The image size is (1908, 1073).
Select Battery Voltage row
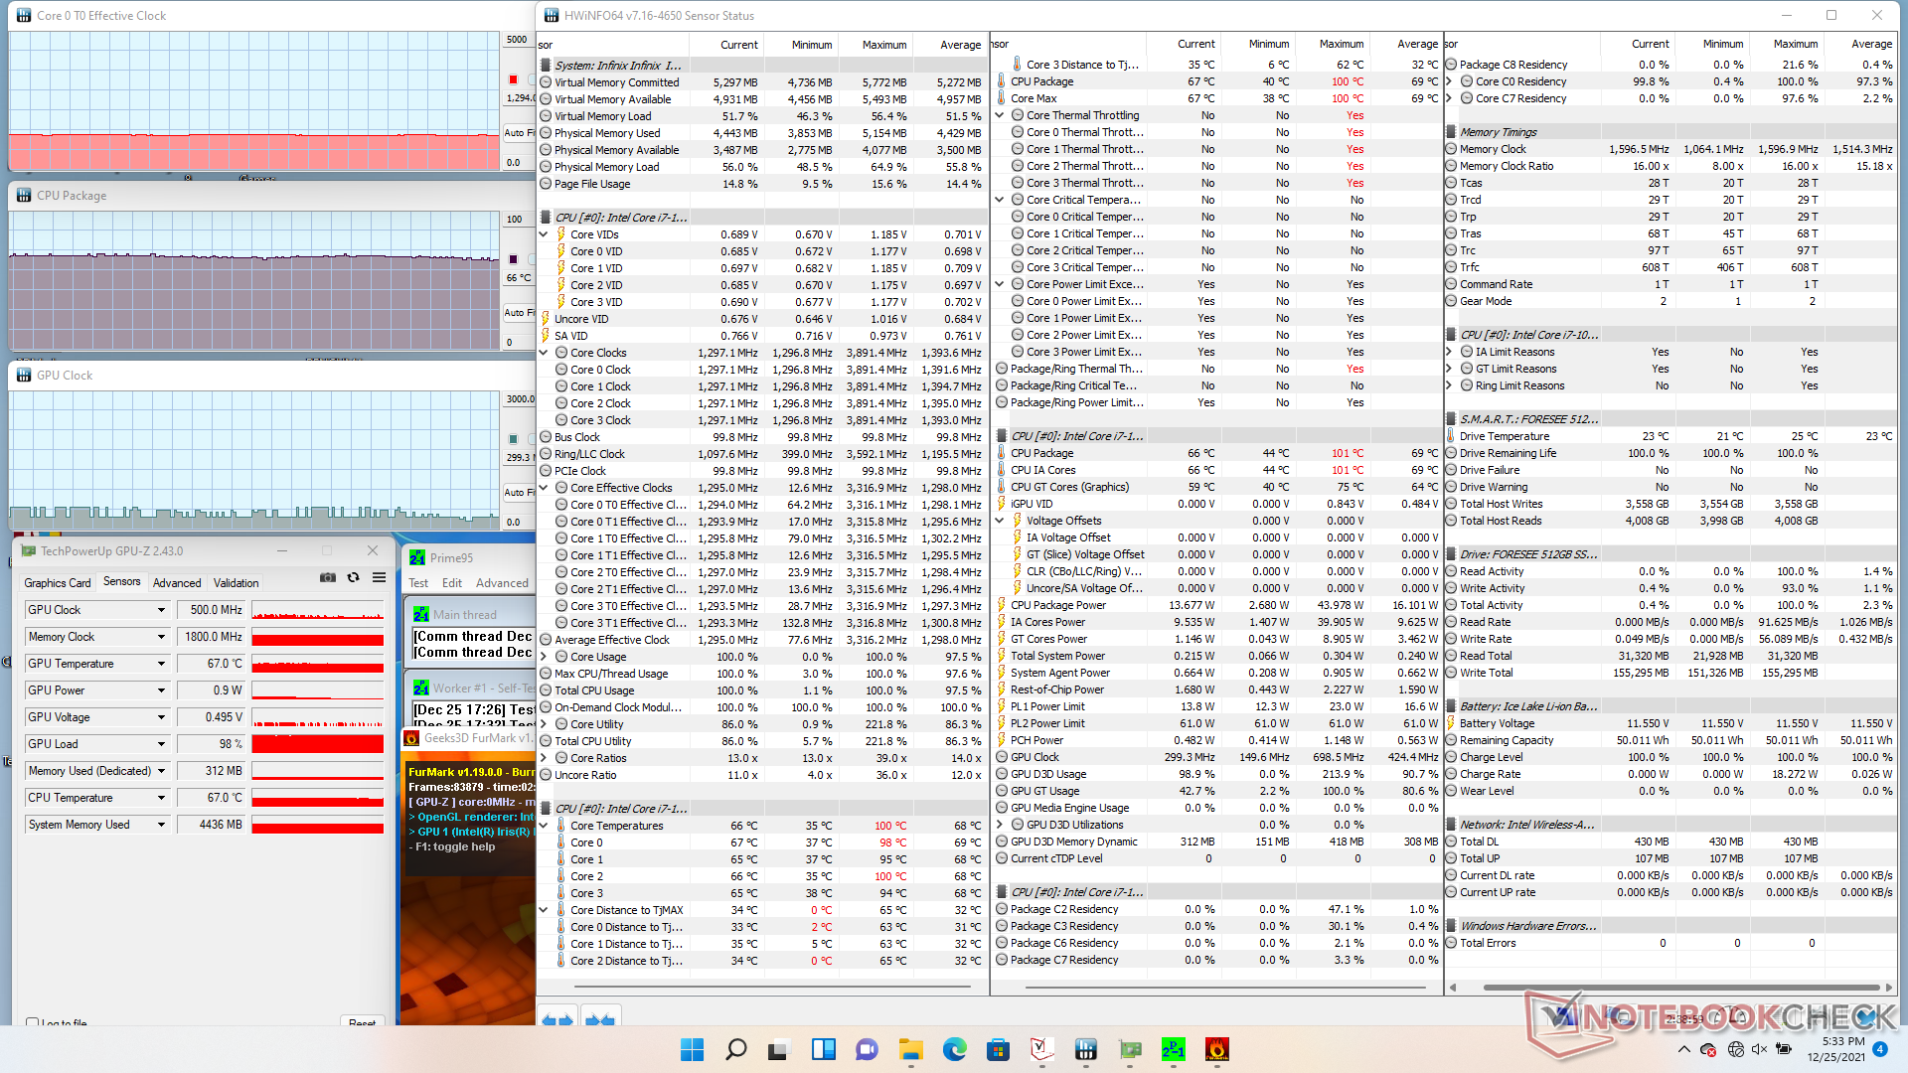click(x=1671, y=723)
